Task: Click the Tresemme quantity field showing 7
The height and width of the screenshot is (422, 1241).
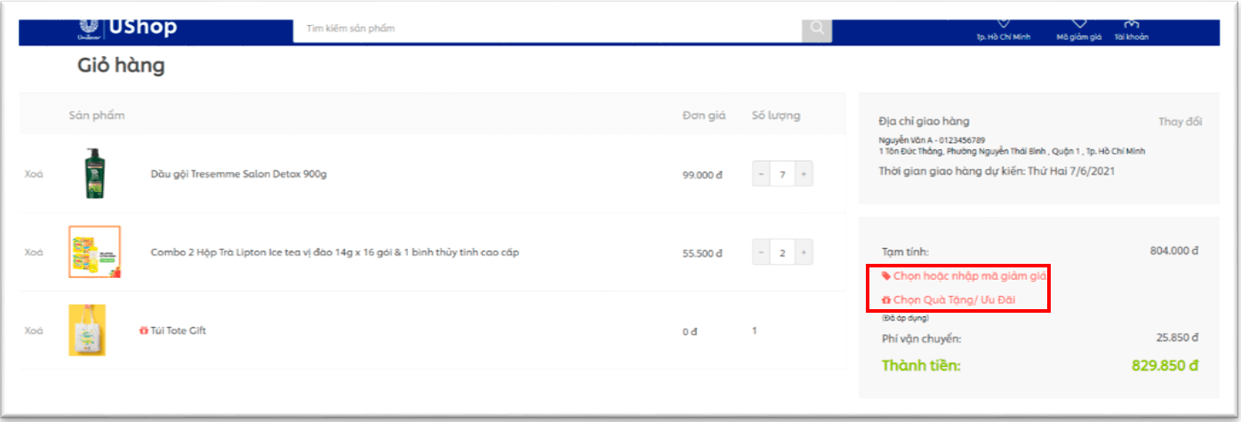Action: [x=782, y=174]
